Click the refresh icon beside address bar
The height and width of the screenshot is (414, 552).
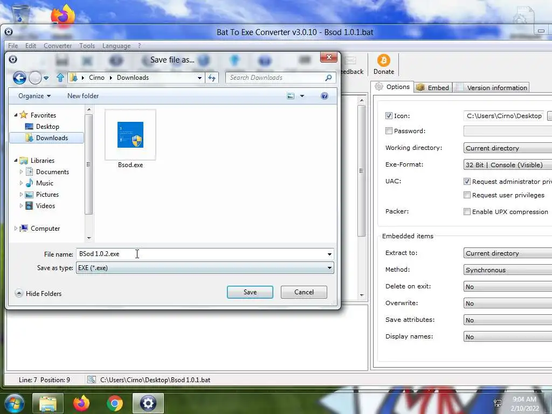211,78
